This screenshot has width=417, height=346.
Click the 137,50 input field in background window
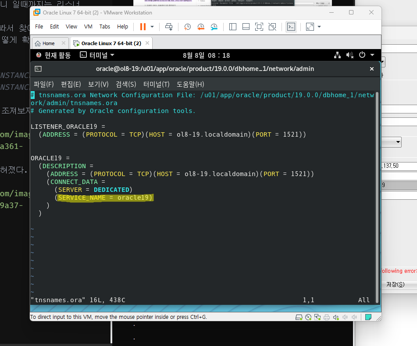[399, 166]
